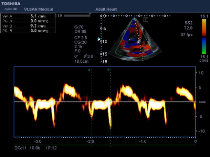Click the Adult Heart preset label
210x157 pixels.
[x=106, y=9]
